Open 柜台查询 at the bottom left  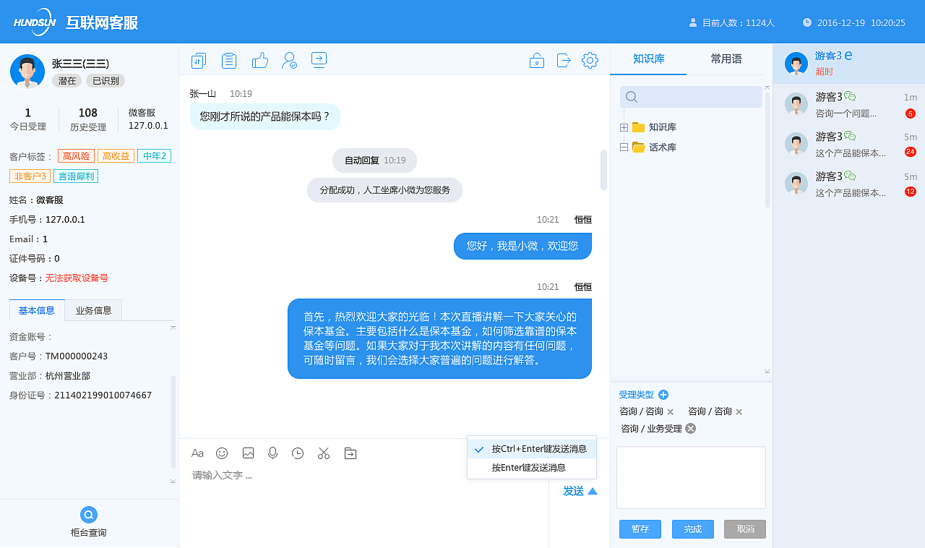(x=88, y=521)
